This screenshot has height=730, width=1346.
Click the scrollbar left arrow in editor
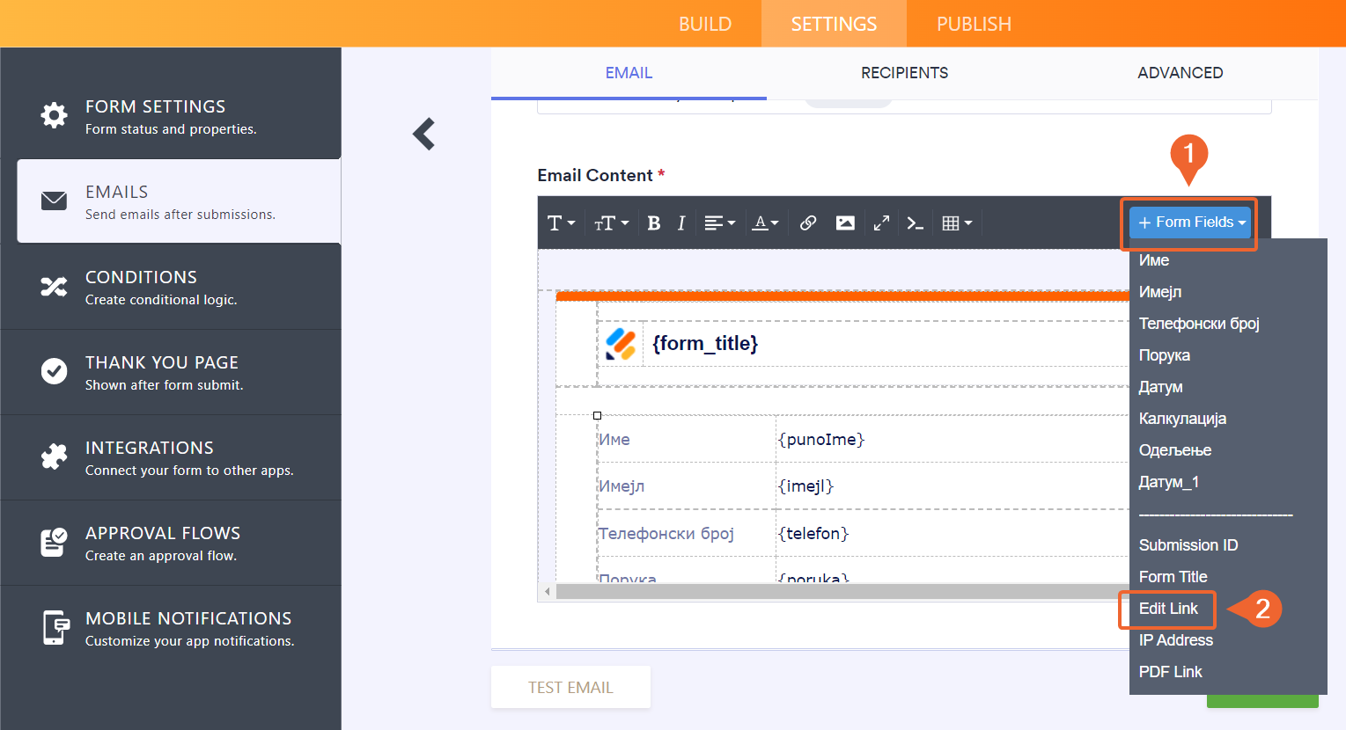click(547, 591)
